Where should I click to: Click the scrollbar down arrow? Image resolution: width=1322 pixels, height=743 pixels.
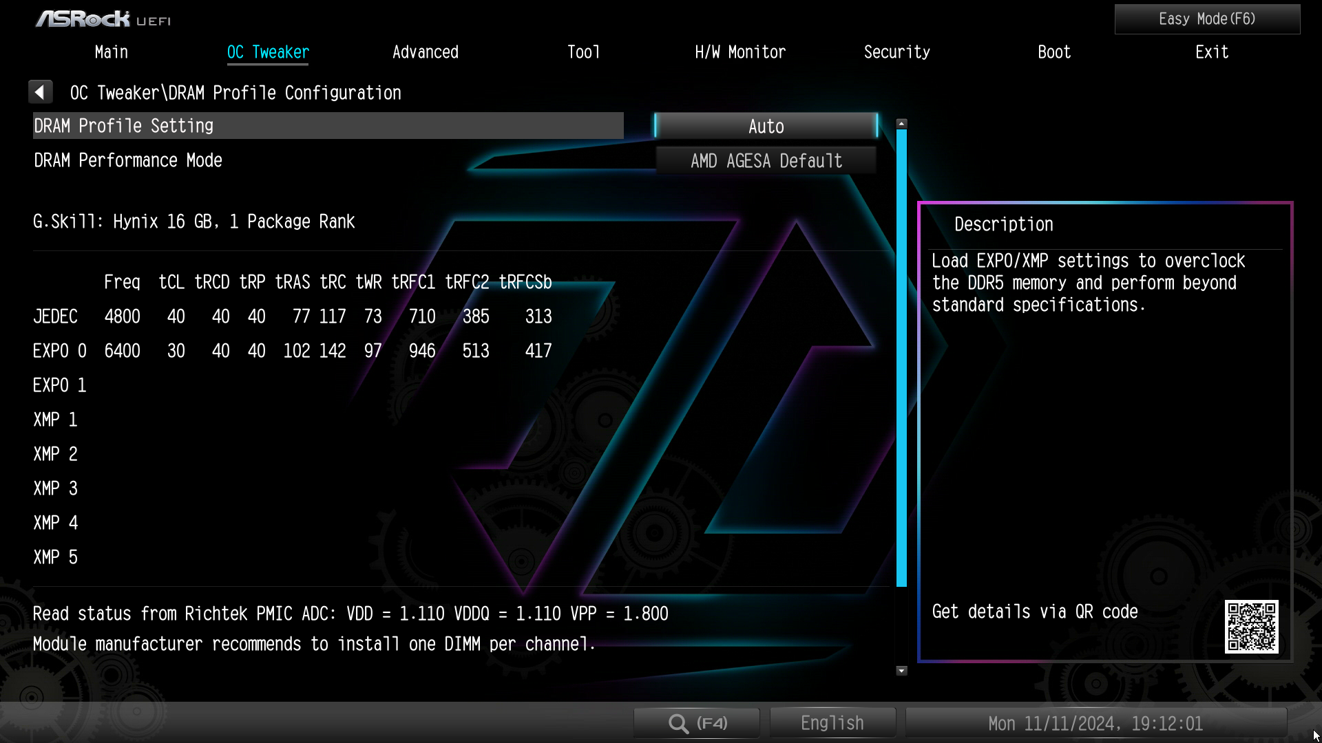(x=901, y=670)
